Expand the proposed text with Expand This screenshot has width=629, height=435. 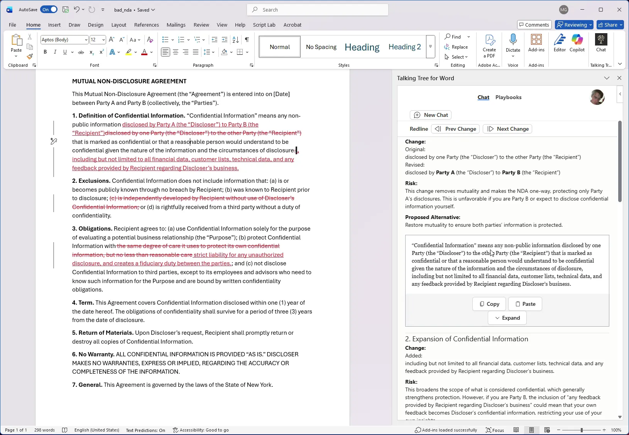[x=507, y=318]
